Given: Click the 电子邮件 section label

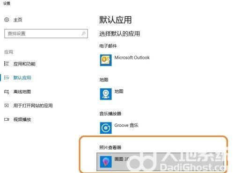Looking at the screenshot, I should (108, 46).
